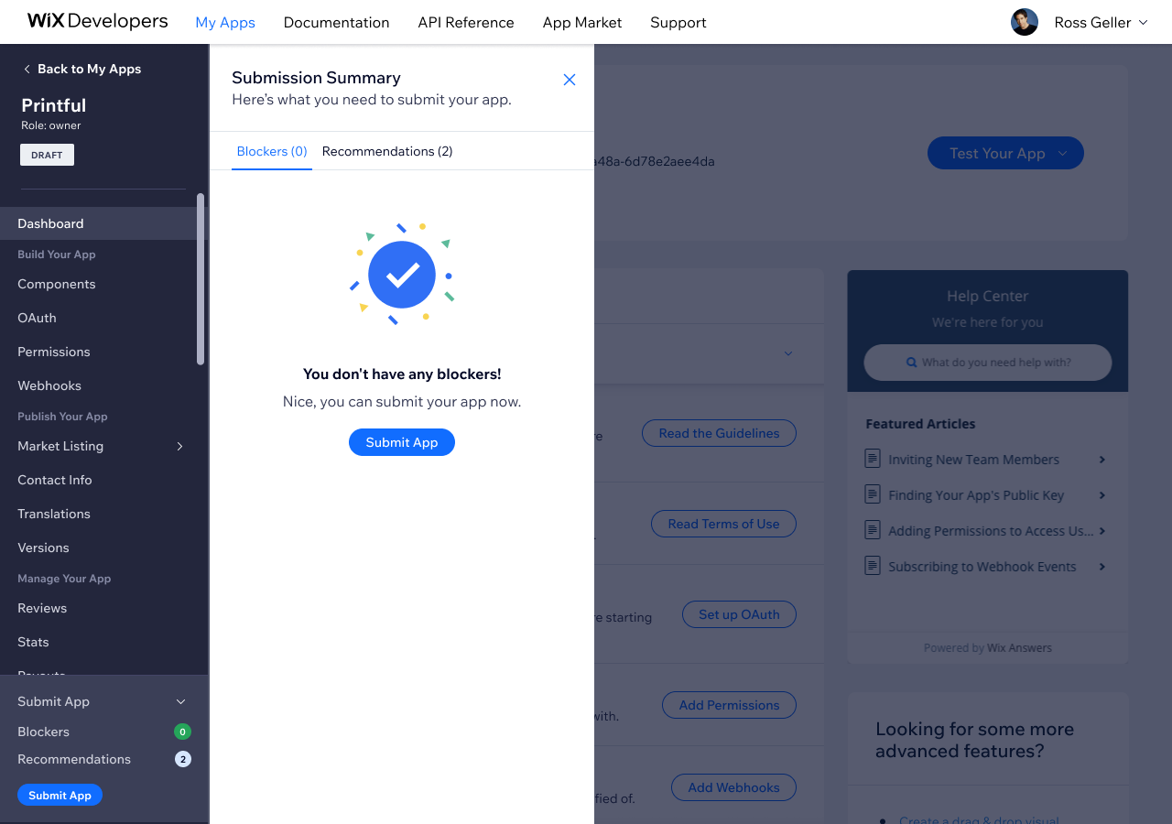Screen dimensions: 1172x824
Task: Open Blockers in sidebar Submit App section
Action: tap(43, 732)
